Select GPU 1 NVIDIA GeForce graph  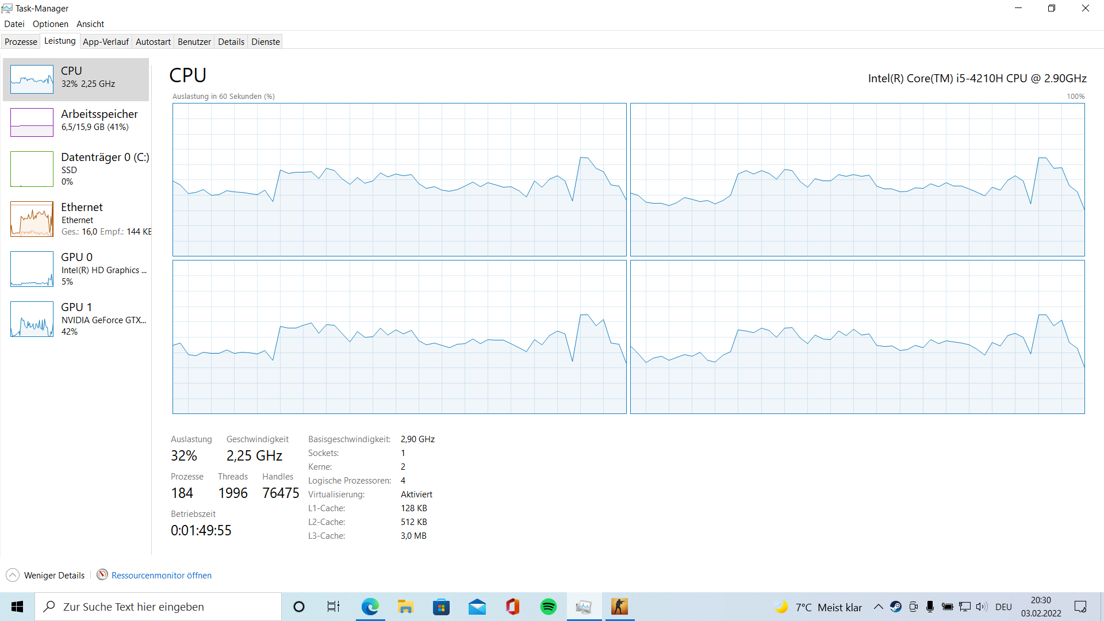[x=32, y=319]
